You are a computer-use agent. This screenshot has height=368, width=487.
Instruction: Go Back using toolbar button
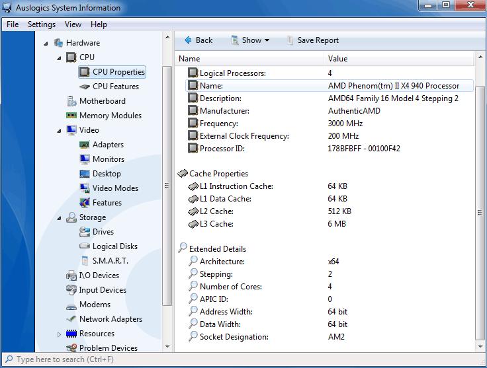pos(199,40)
